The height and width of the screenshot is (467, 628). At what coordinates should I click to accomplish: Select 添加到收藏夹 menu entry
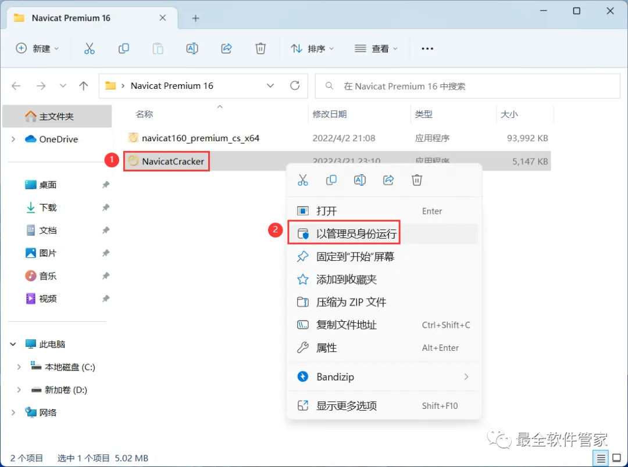pos(384,279)
